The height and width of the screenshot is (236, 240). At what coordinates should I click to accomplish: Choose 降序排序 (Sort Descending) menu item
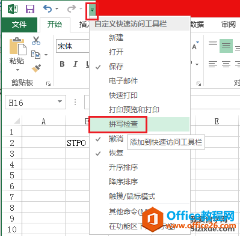pos(140,182)
